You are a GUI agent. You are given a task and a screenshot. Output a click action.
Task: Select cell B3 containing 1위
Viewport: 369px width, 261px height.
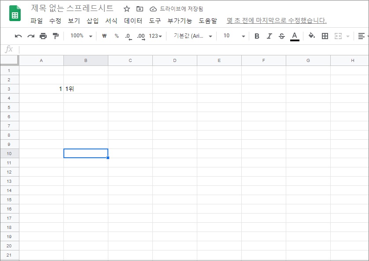tap(86, 89)
